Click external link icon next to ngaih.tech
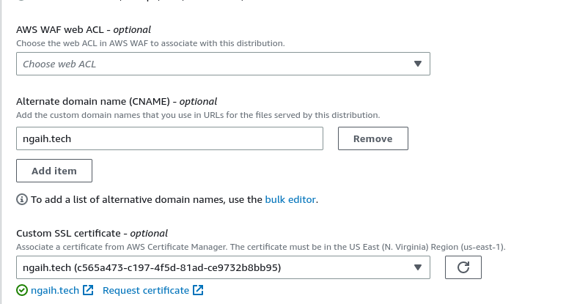 (88, 290)
